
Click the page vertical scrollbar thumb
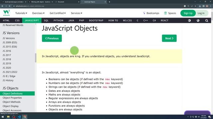click(212, 16)
